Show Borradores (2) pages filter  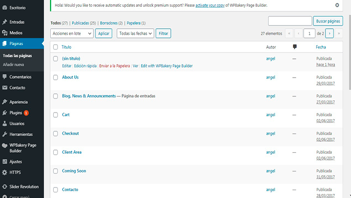coord(111,23)
